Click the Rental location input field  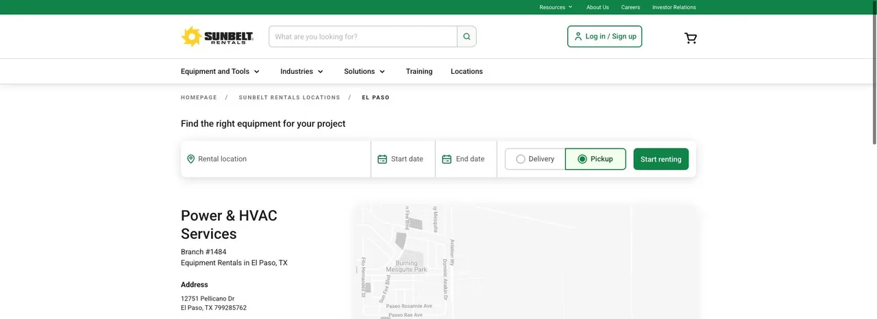coord(276,159)
